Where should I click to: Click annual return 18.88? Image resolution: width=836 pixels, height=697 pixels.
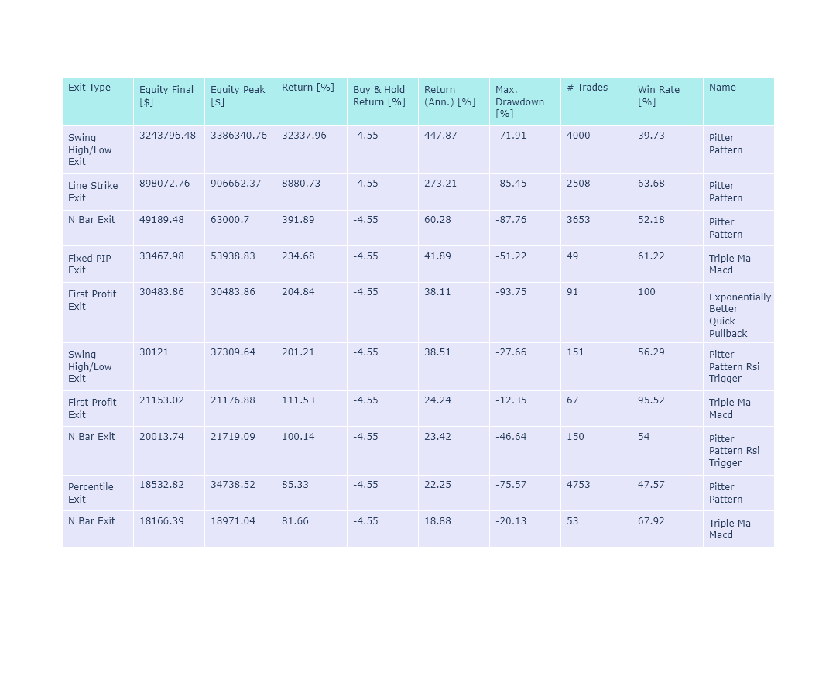point(437,521)
